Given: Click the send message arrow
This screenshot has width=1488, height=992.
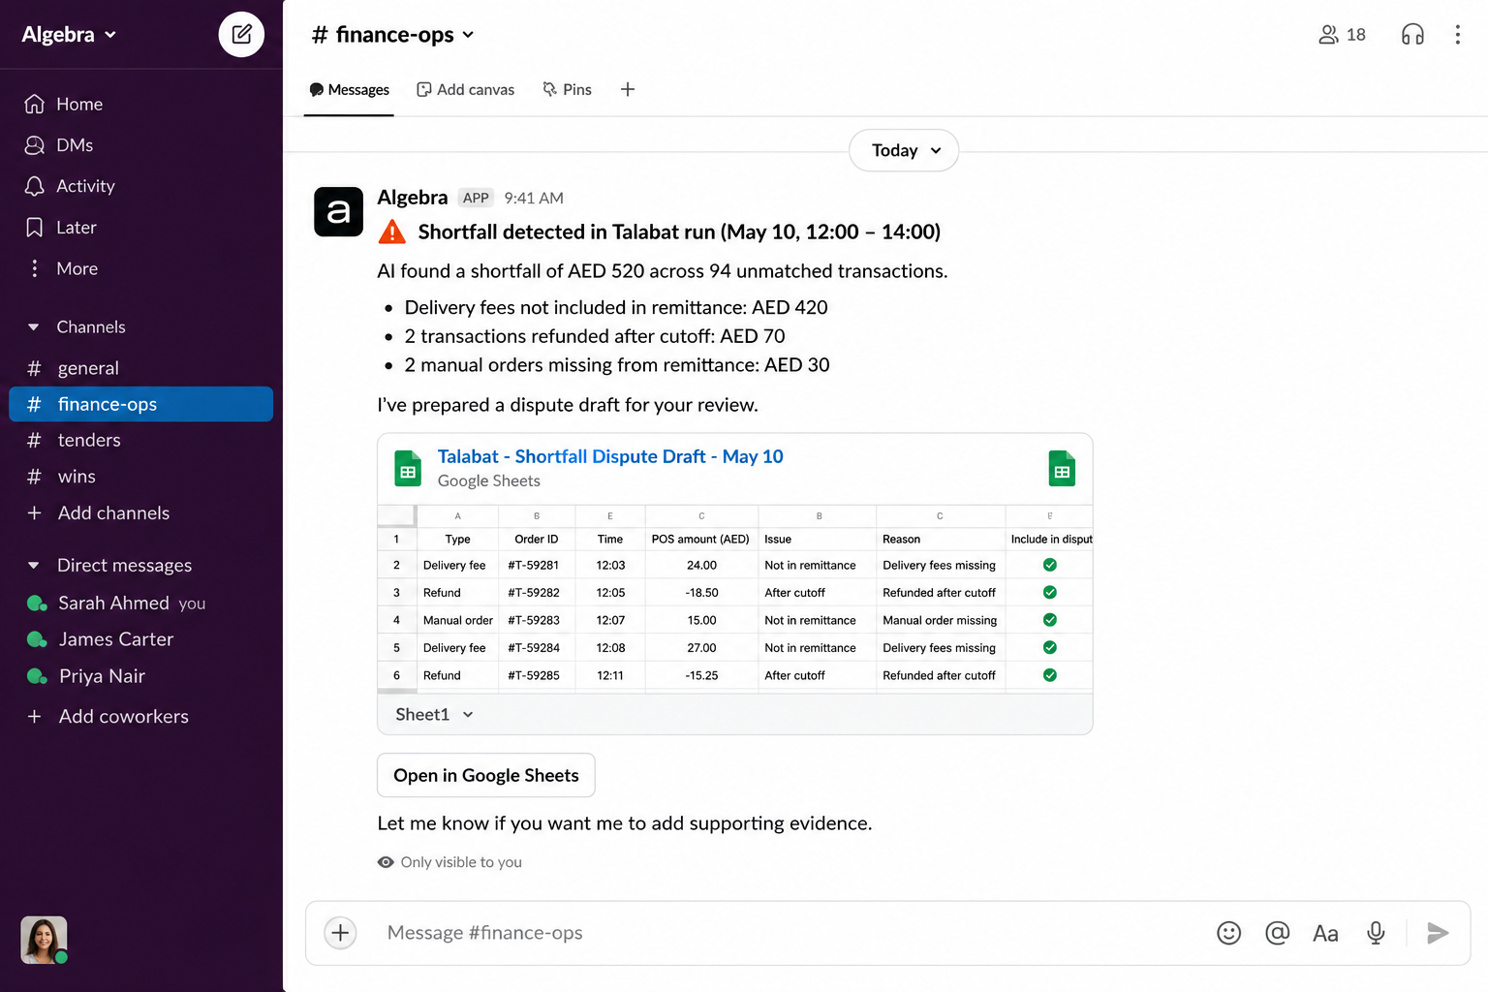Looking at the screenshot, I should [1438, 933].
